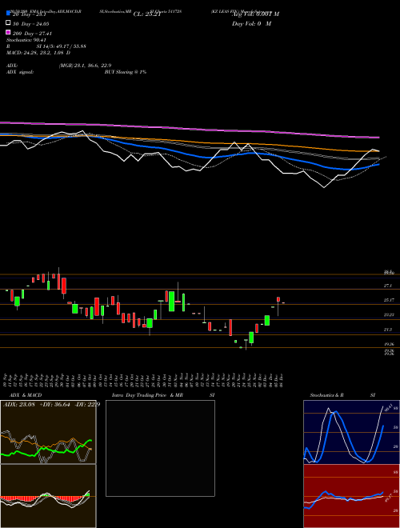Click the '+DY: 36.64' value
Screen dimensions: 400x528
(x=54, y=405)
